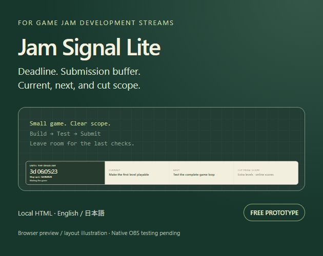Viewport: 323px width, 256px height.
Task: Click the 'UNTIL THE DEADLINE' label
Action: pyautogui.click(x=43, y=165)
